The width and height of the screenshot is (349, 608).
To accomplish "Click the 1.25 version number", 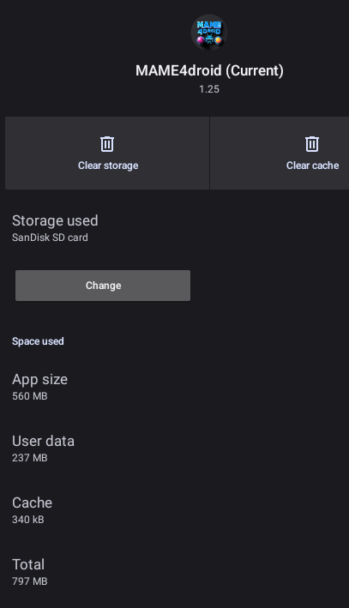I will coord(209,89).
